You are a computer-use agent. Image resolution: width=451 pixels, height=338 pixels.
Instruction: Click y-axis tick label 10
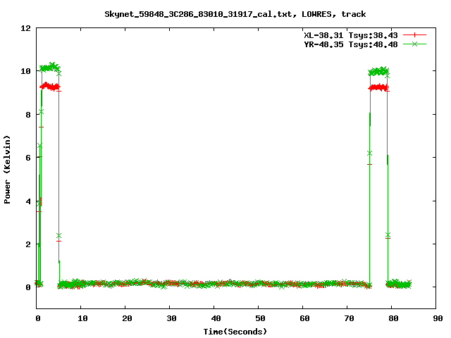[x=25, y=71]
